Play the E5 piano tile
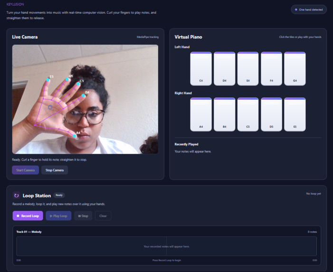Viewport: 333px width, 272px height. click(x=295, y=114)
